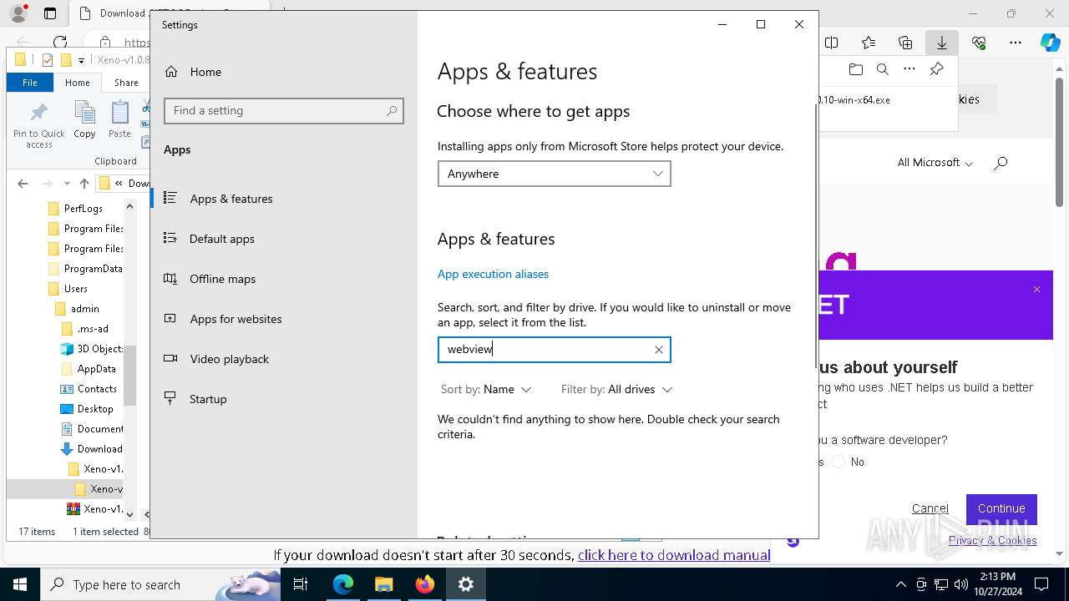Switch to Share tab in File Explorer
The image size is (1069, 601).
[x=126, y=83]
